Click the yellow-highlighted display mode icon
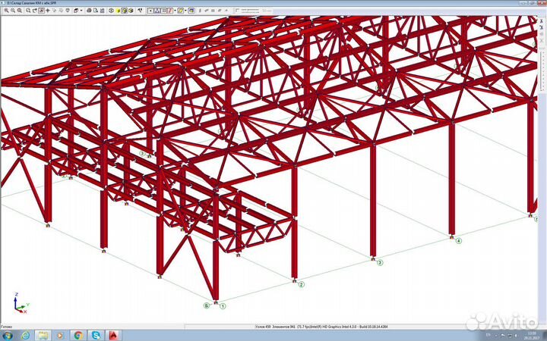The width and height of the screenshot is (547, 341). 125,11
